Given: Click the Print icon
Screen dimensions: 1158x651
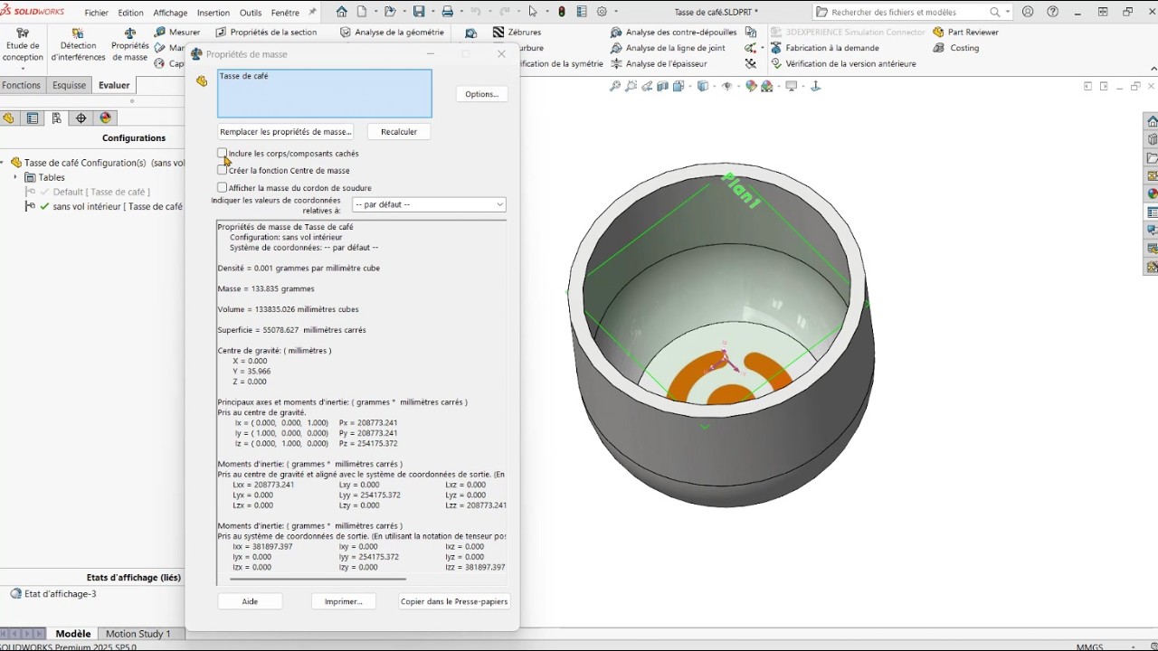Looking at the screenshot, I should point(448,12).
